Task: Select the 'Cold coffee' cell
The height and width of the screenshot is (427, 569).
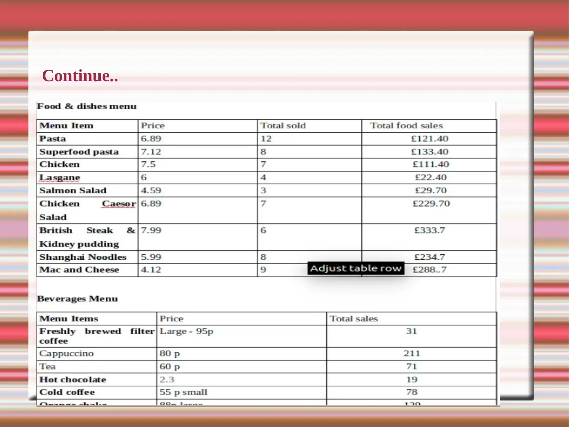Action: click(97, 393)
